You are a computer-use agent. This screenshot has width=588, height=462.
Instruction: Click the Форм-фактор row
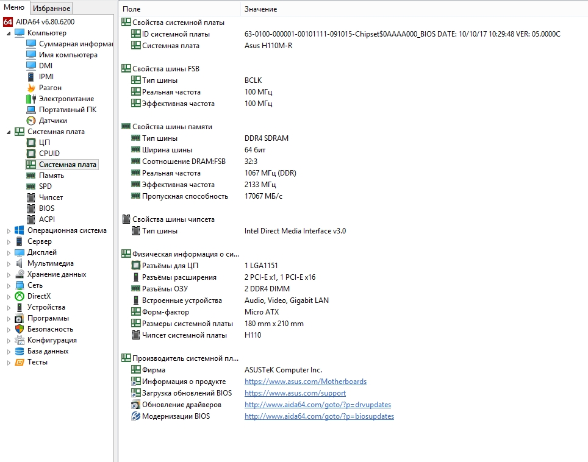click(205, 312)
